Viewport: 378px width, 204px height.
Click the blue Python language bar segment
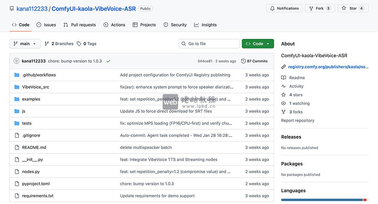[x=322, y=200]
